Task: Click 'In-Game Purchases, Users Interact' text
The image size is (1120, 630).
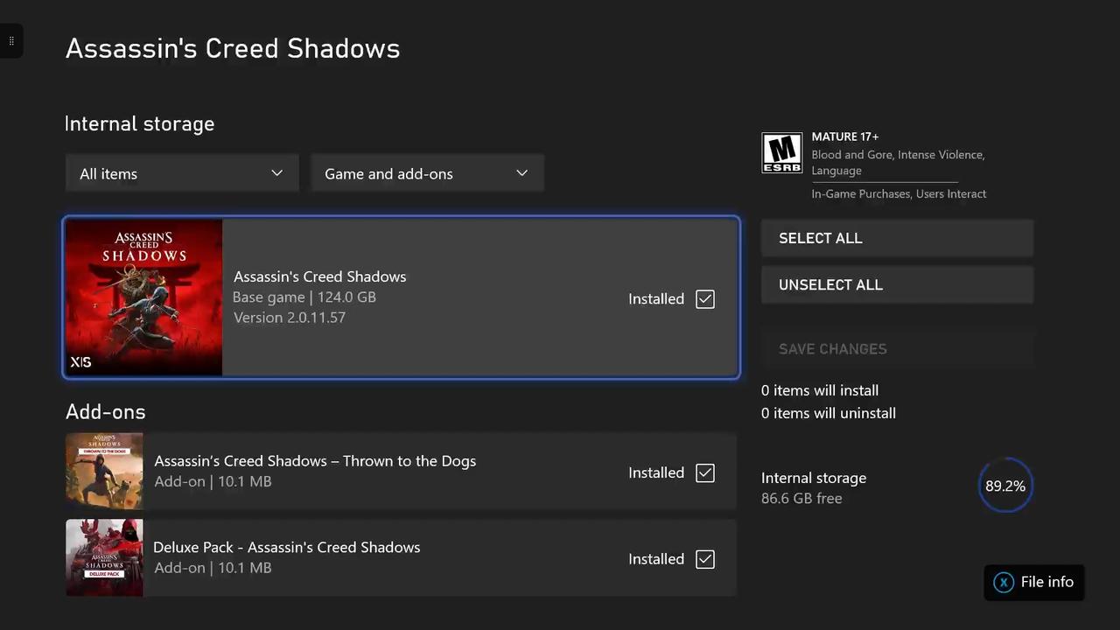Action: pos(899,194)
